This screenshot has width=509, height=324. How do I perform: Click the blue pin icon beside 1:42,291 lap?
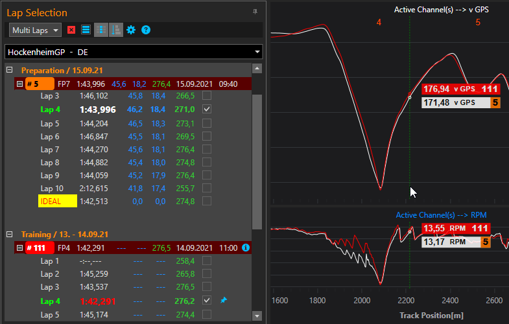pyautogui.click(x=224, y=301)
